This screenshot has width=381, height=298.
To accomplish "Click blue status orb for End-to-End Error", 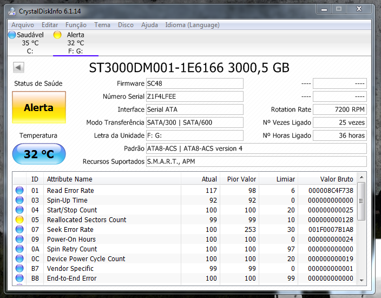I will click(19, 278).
